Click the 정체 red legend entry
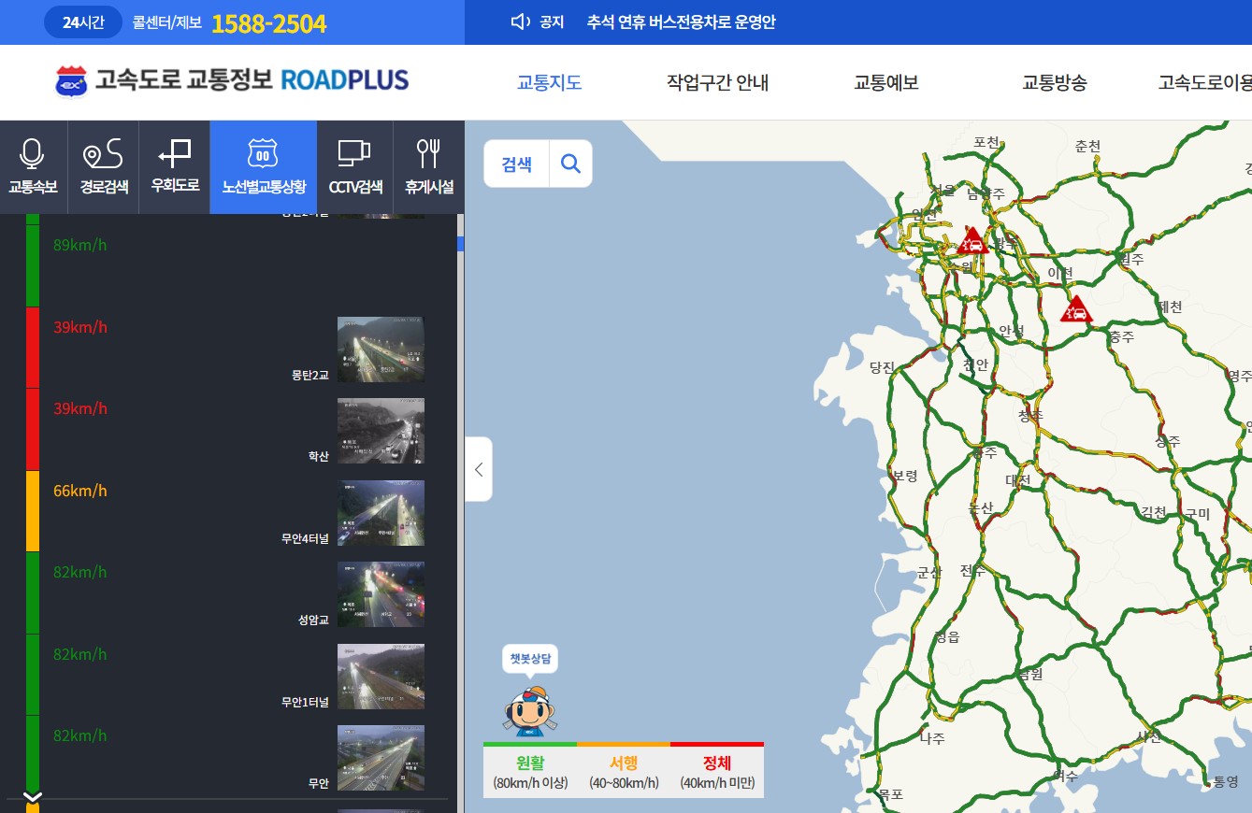Viewport: 1252px width, 813px height. tap(717, 772)
